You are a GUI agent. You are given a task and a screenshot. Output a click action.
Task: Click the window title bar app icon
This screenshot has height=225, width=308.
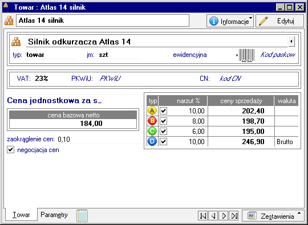point(6,6)
